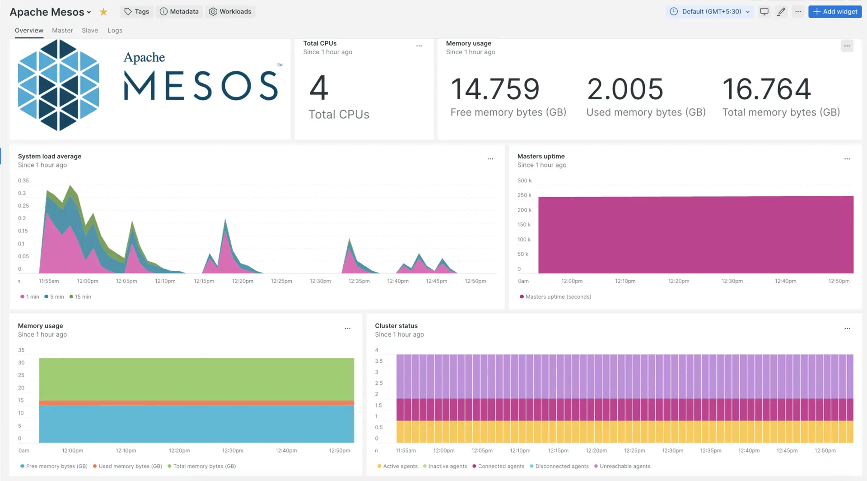Image resolution: width=867 pixels, height=481 pixels.
Task: Open the Workloads button
Action: click(230, 12)
